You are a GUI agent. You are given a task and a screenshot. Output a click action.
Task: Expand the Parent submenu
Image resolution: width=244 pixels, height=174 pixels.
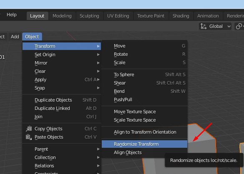[x=62, y=149]
